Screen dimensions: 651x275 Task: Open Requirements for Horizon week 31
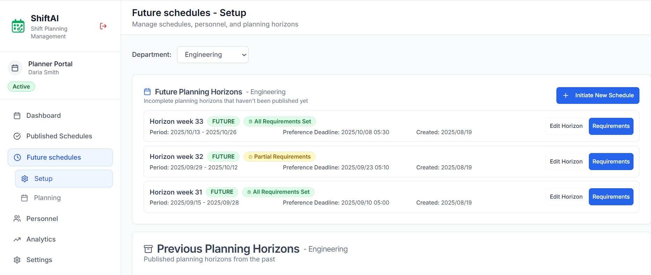pos(611,197)
